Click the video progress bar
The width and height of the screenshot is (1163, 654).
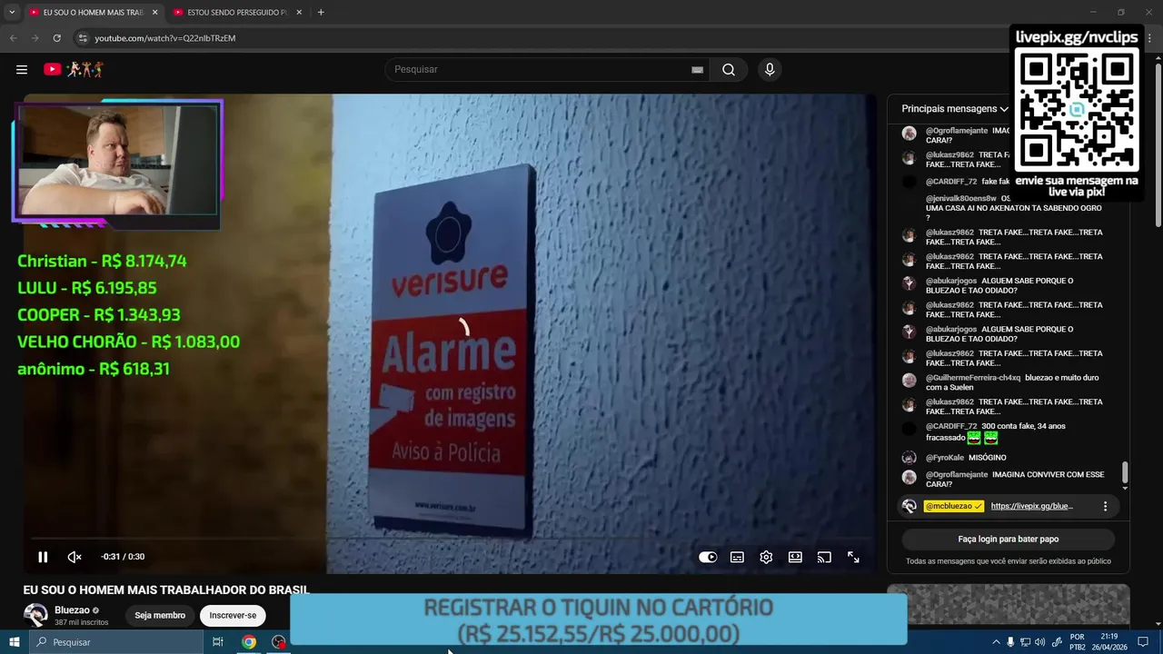coord(450,540)
